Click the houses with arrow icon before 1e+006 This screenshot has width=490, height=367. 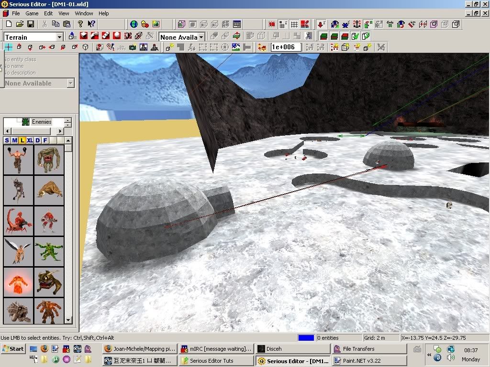click(262, 47)
